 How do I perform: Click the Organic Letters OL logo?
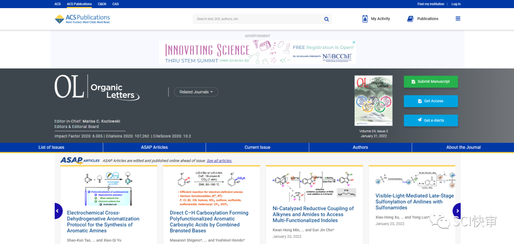(x=97, y=88)
